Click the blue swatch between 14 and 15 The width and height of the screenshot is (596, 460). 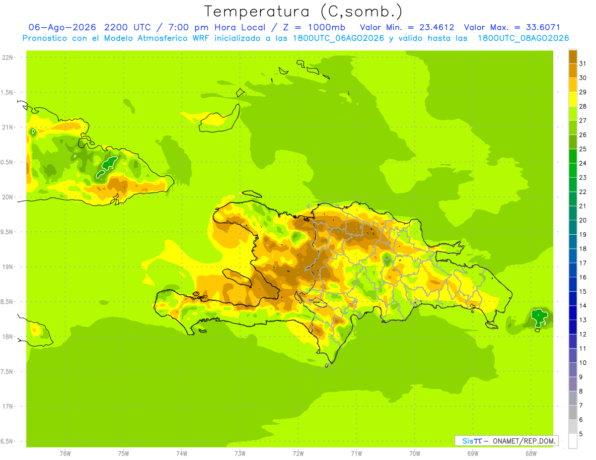pos(573,299)
